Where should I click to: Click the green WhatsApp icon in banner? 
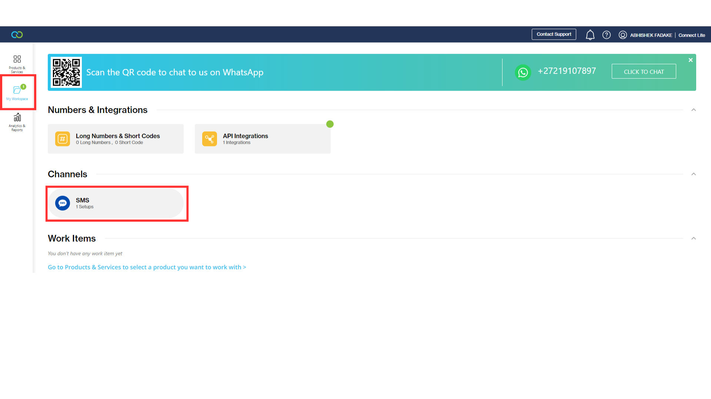click(x=523, y=72)
